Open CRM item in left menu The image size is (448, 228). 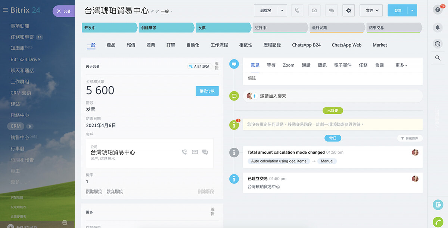(x=16, y=126)
